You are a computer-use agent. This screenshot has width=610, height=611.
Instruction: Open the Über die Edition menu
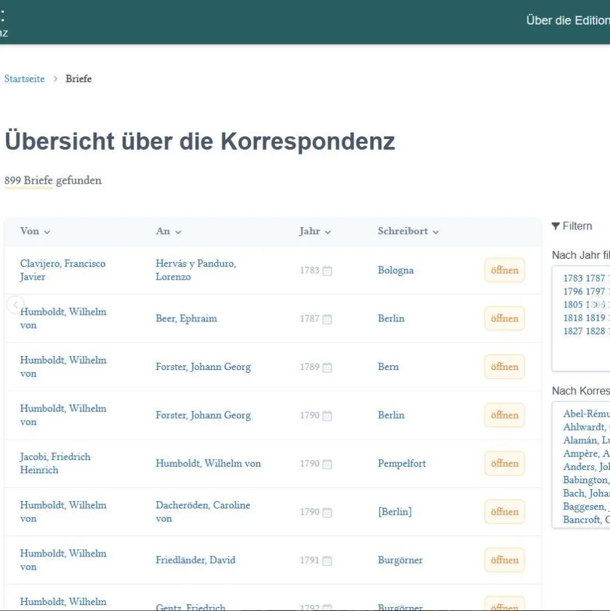(567, 20)
